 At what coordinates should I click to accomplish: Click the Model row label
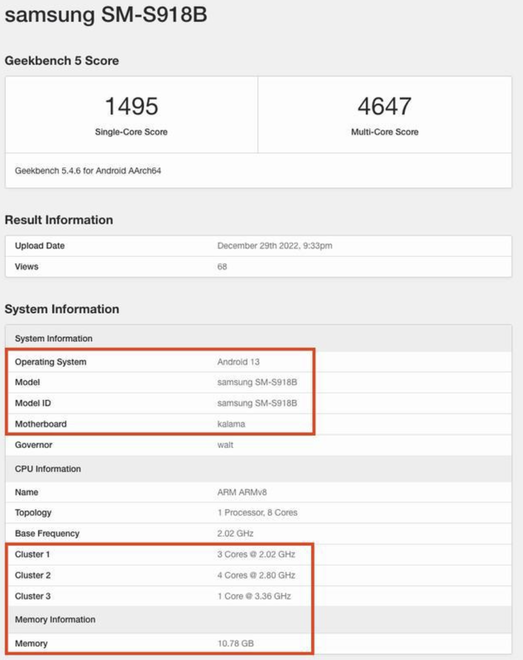(28, 382)
